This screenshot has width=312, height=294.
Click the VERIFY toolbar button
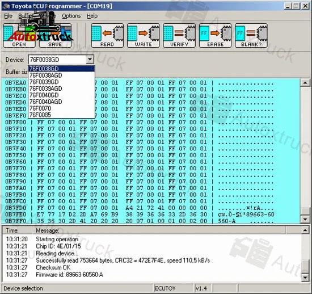click(x=179, y=35)
